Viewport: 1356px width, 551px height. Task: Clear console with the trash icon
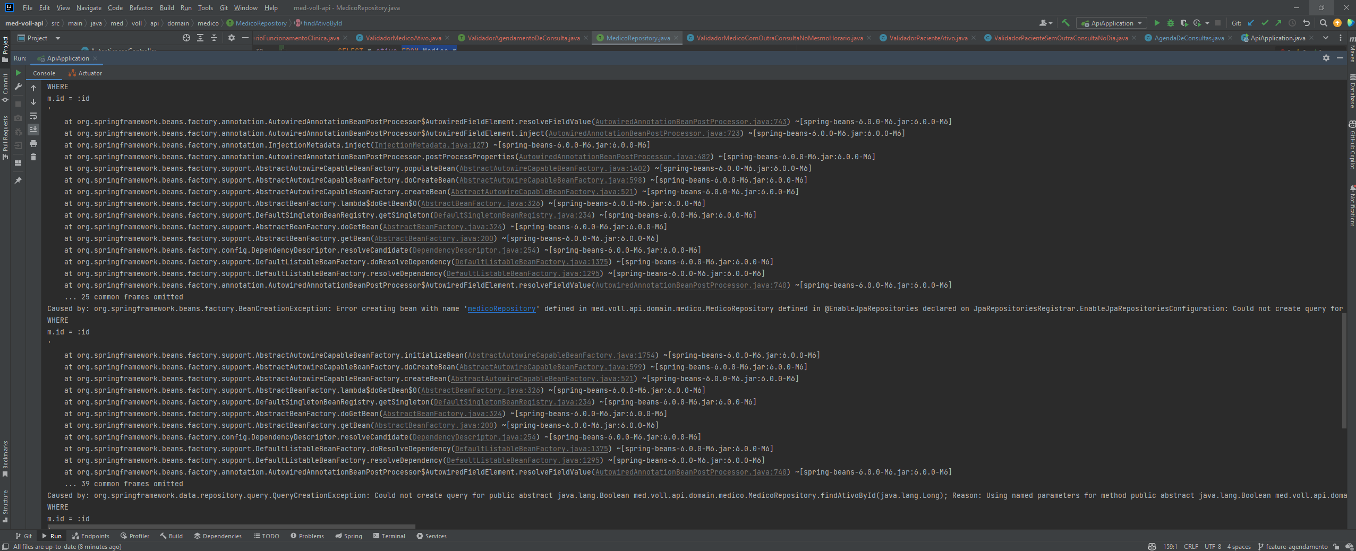33,157
